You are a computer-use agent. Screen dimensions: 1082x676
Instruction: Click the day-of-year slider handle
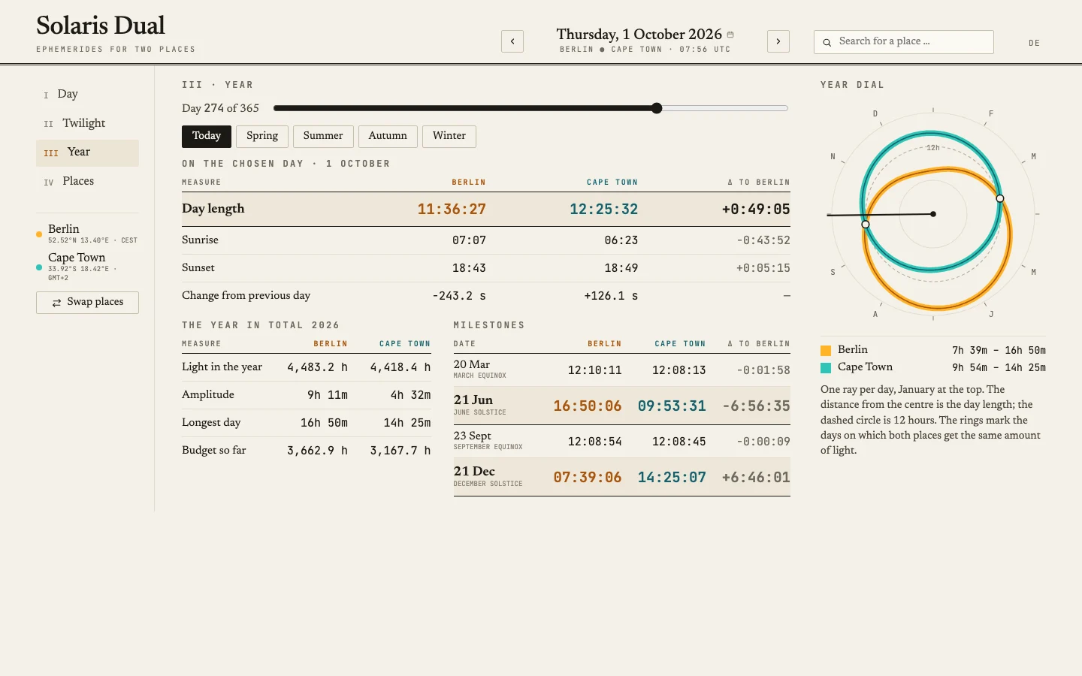pos(657,108)
